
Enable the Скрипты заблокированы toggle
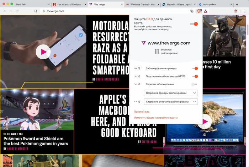[x=194, y=84]
